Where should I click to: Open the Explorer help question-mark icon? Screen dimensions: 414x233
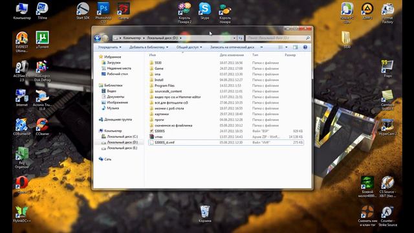click(x=305, y=47)
